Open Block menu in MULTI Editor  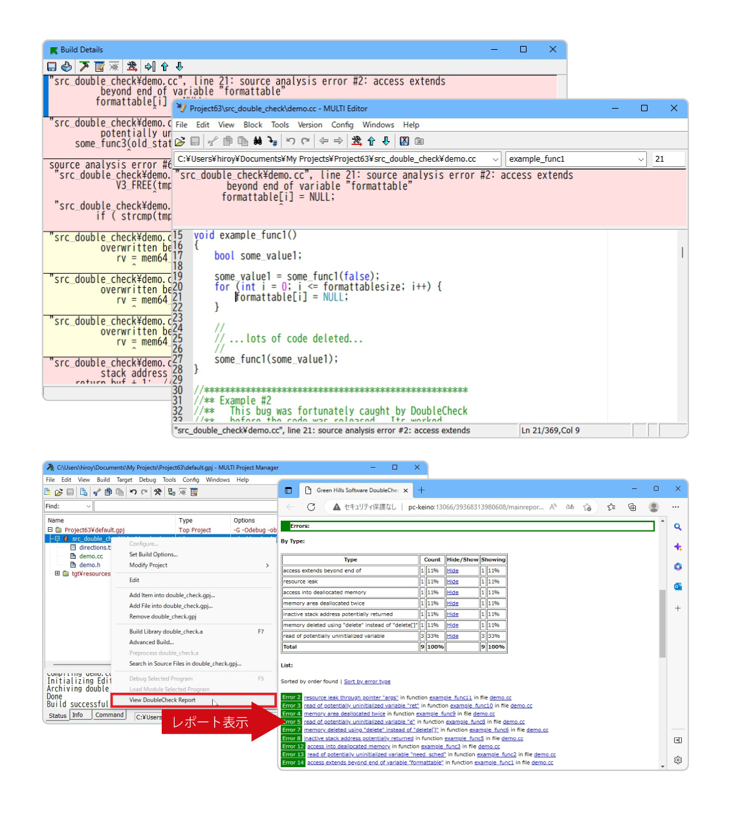[253, 125]
